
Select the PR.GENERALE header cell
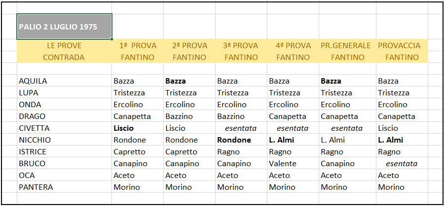(x=346, y=46)
